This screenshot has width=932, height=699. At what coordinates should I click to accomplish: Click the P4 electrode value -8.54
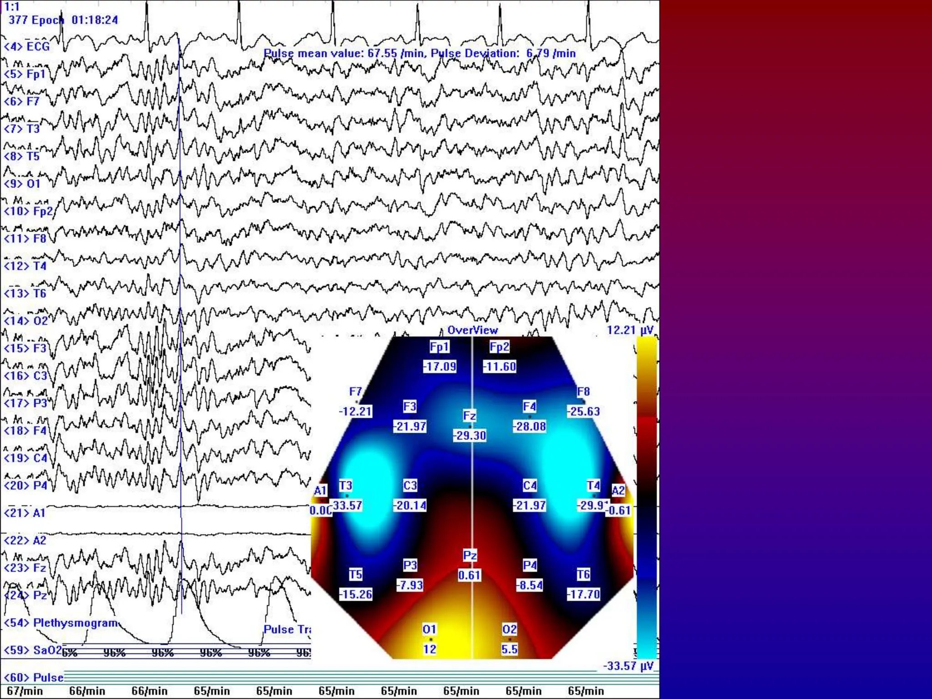529,585
